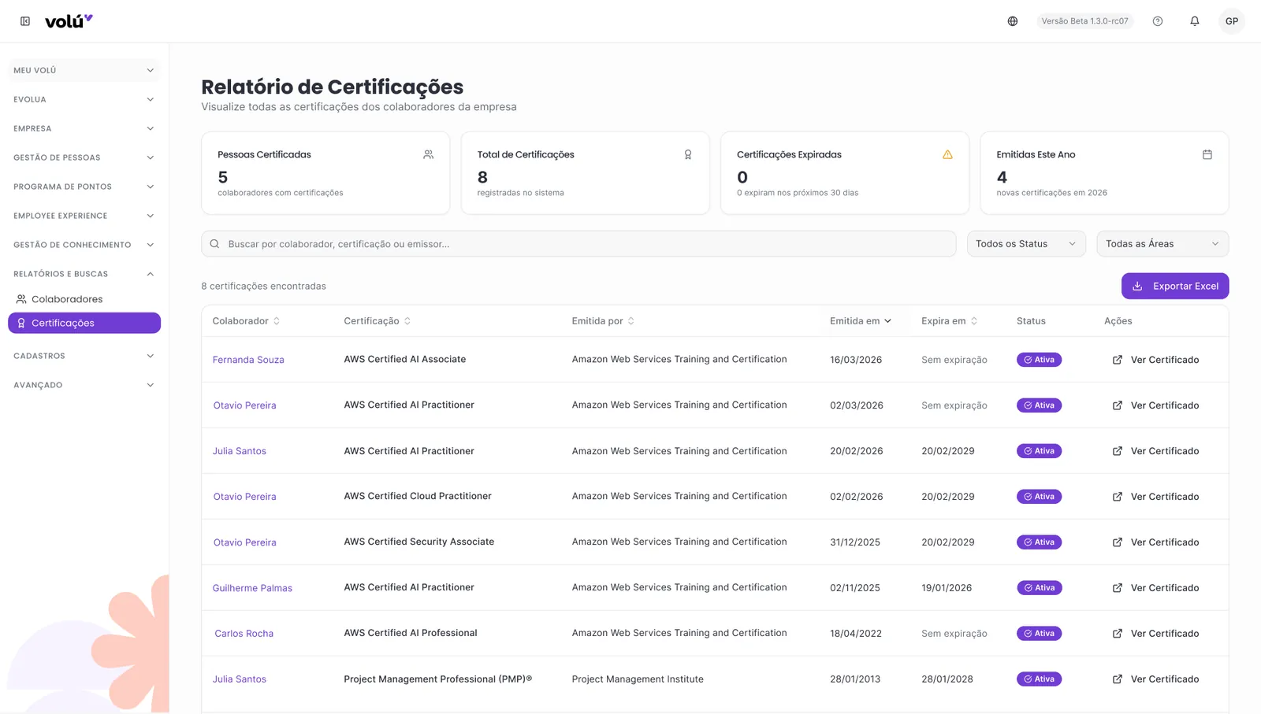
Task: Expand the CADASTROS sidebar section
Action: click(84, 356)
